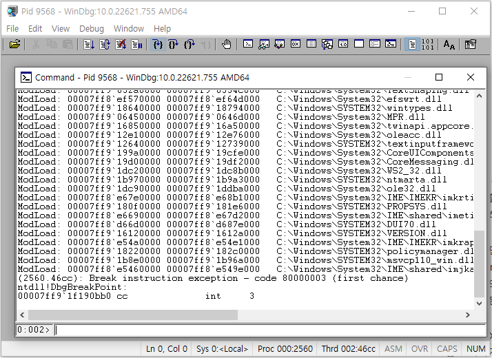The image size is (492, 358).
Task: Click the ASM status bar indicator
Action: click(x=393, y=349)
